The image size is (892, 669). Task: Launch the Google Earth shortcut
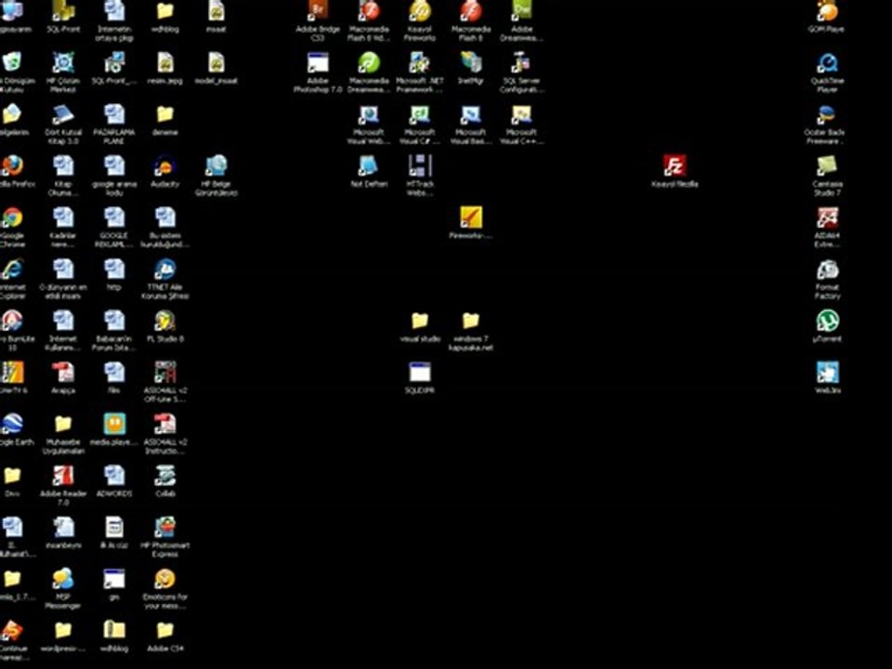point(12,424)
